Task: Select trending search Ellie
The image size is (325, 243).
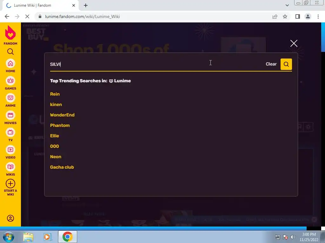Action: 55,136
